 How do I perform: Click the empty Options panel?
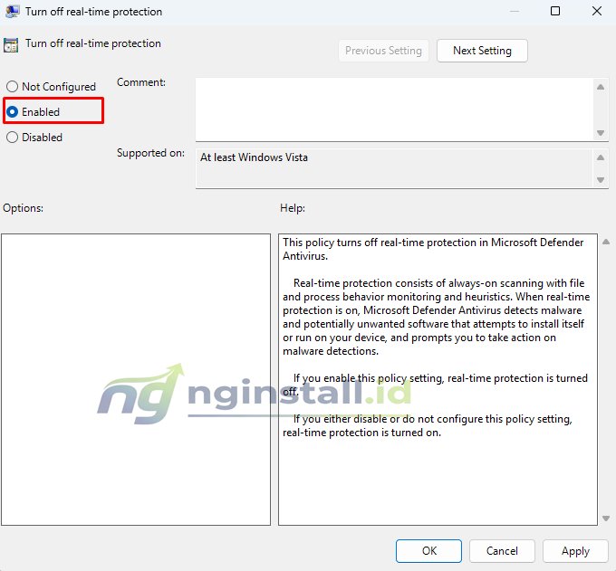[x=136, y=379]
